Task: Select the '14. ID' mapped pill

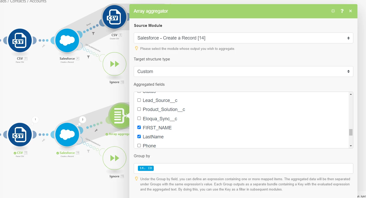Action: [x=146, y=168]
